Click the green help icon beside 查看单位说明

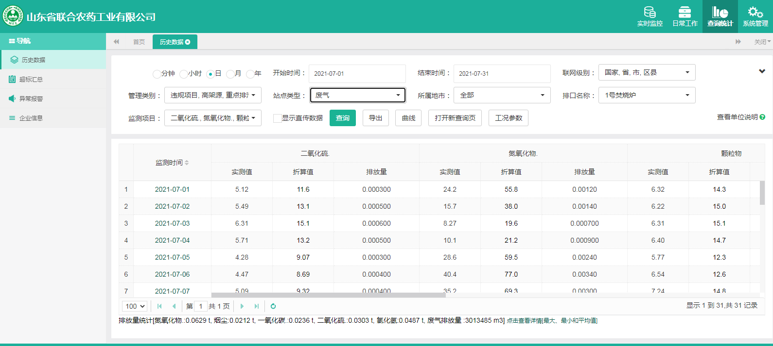coord(762,117)
